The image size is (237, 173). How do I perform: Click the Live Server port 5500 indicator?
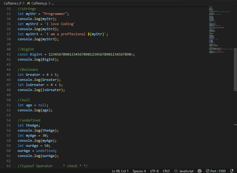pyautogui.click(x=216, y=171)
